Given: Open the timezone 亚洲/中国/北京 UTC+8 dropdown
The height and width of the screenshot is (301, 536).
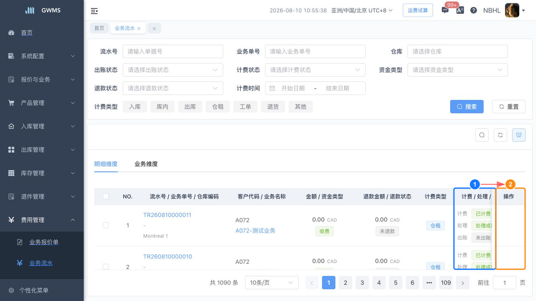Looking at the screenshot, I should [362, 10].
